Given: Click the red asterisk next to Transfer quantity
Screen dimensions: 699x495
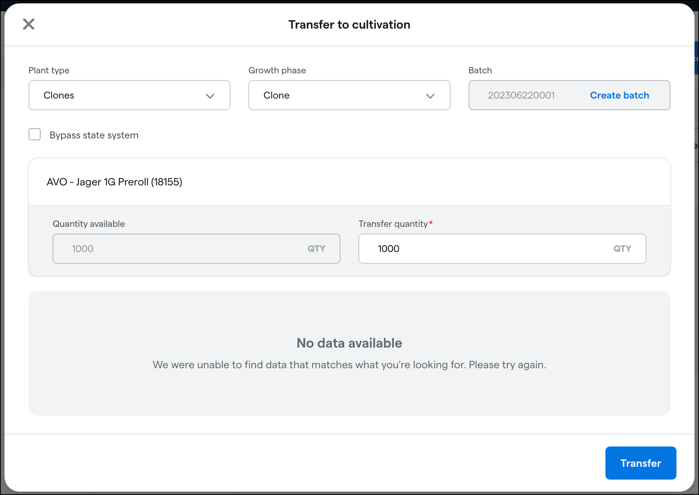Looking at the screenshot, I should [x=431, y=222].
